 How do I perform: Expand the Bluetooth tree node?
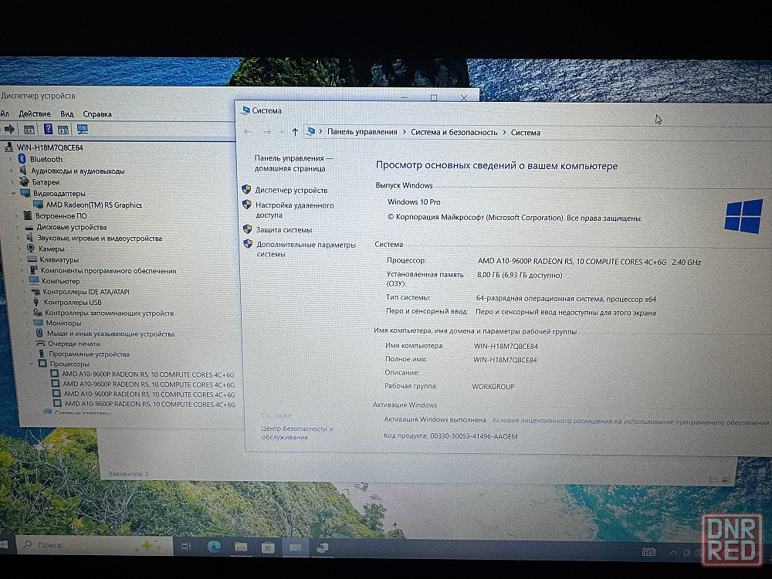pos(10,159)
